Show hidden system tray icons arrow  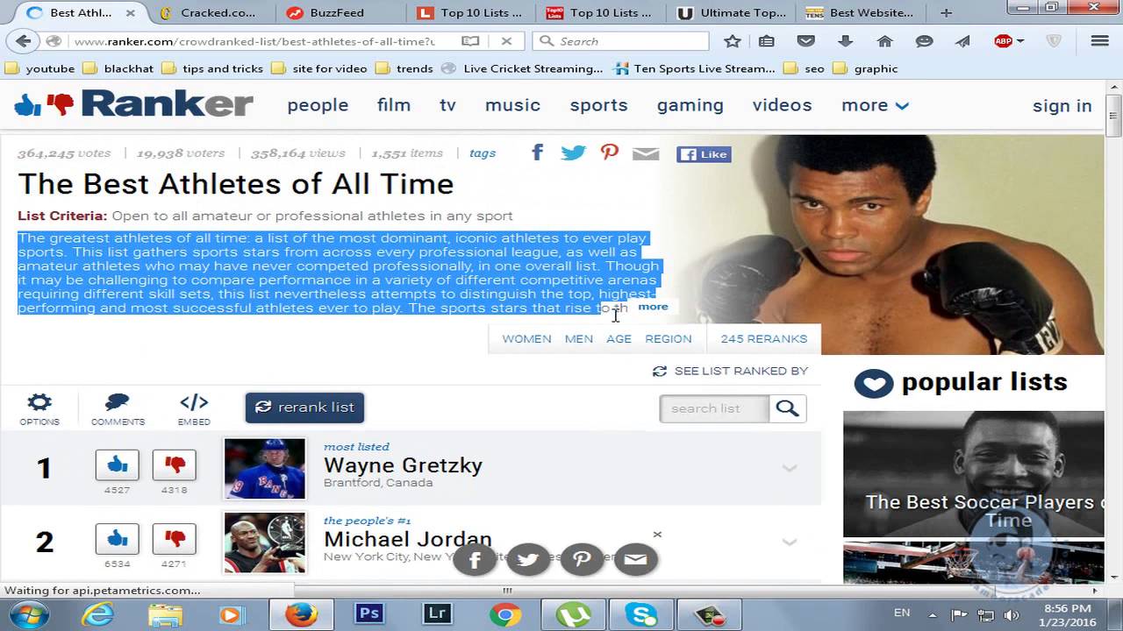932,614
